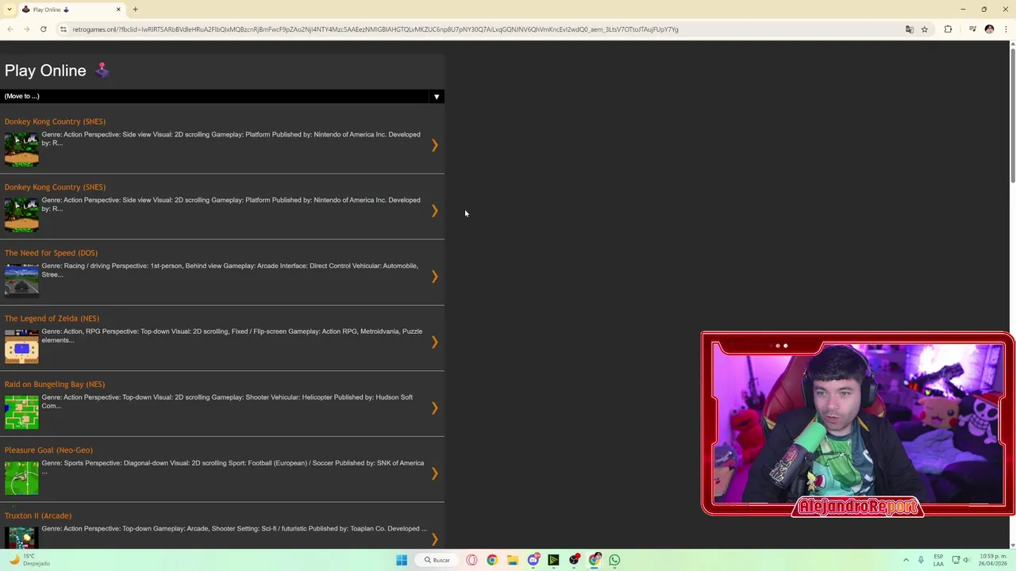The image size is (1016, 571).
Task: Click Legend of Zelda genre description text
Action: [x=232, y=336]
